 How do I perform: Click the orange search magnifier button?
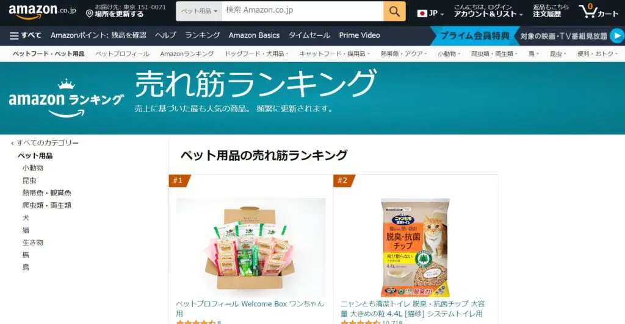point(394,11)
